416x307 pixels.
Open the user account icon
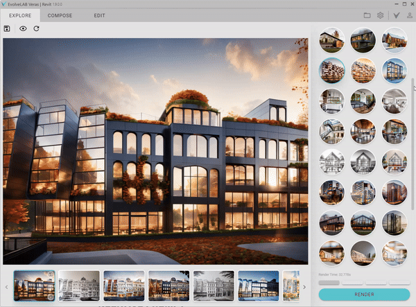coord(410,15)
